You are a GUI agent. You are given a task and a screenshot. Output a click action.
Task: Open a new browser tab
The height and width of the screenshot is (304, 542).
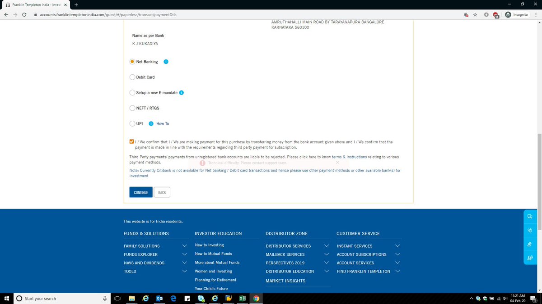[x=76, y=4]
